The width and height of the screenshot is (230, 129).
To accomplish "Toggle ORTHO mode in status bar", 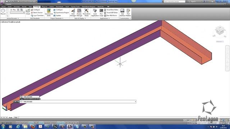I will (x=31, y=123).
